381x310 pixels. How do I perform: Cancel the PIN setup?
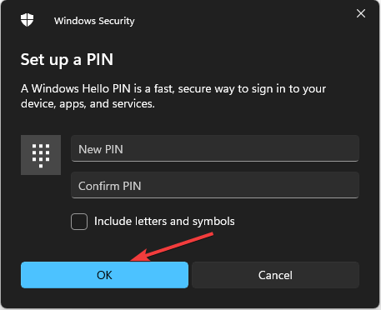click(275, 275)
